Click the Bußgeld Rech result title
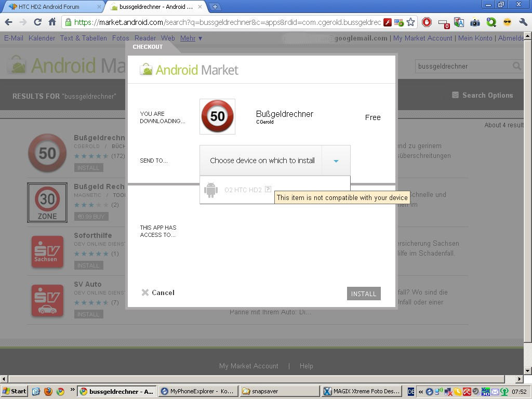This screenshot has height=399, width=532. pos(99,187)
